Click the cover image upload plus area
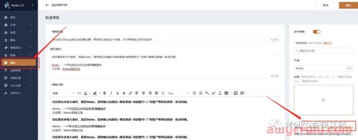This screenshot has width=358, height=140. tap(324, 100)
